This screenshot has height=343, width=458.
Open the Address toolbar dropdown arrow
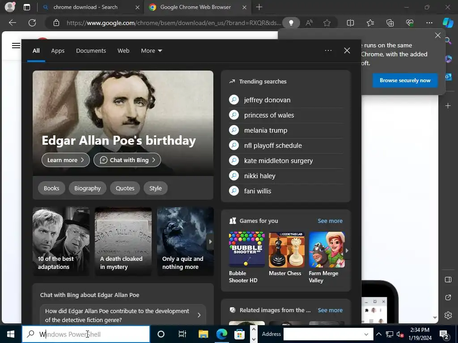click(366, 334)
